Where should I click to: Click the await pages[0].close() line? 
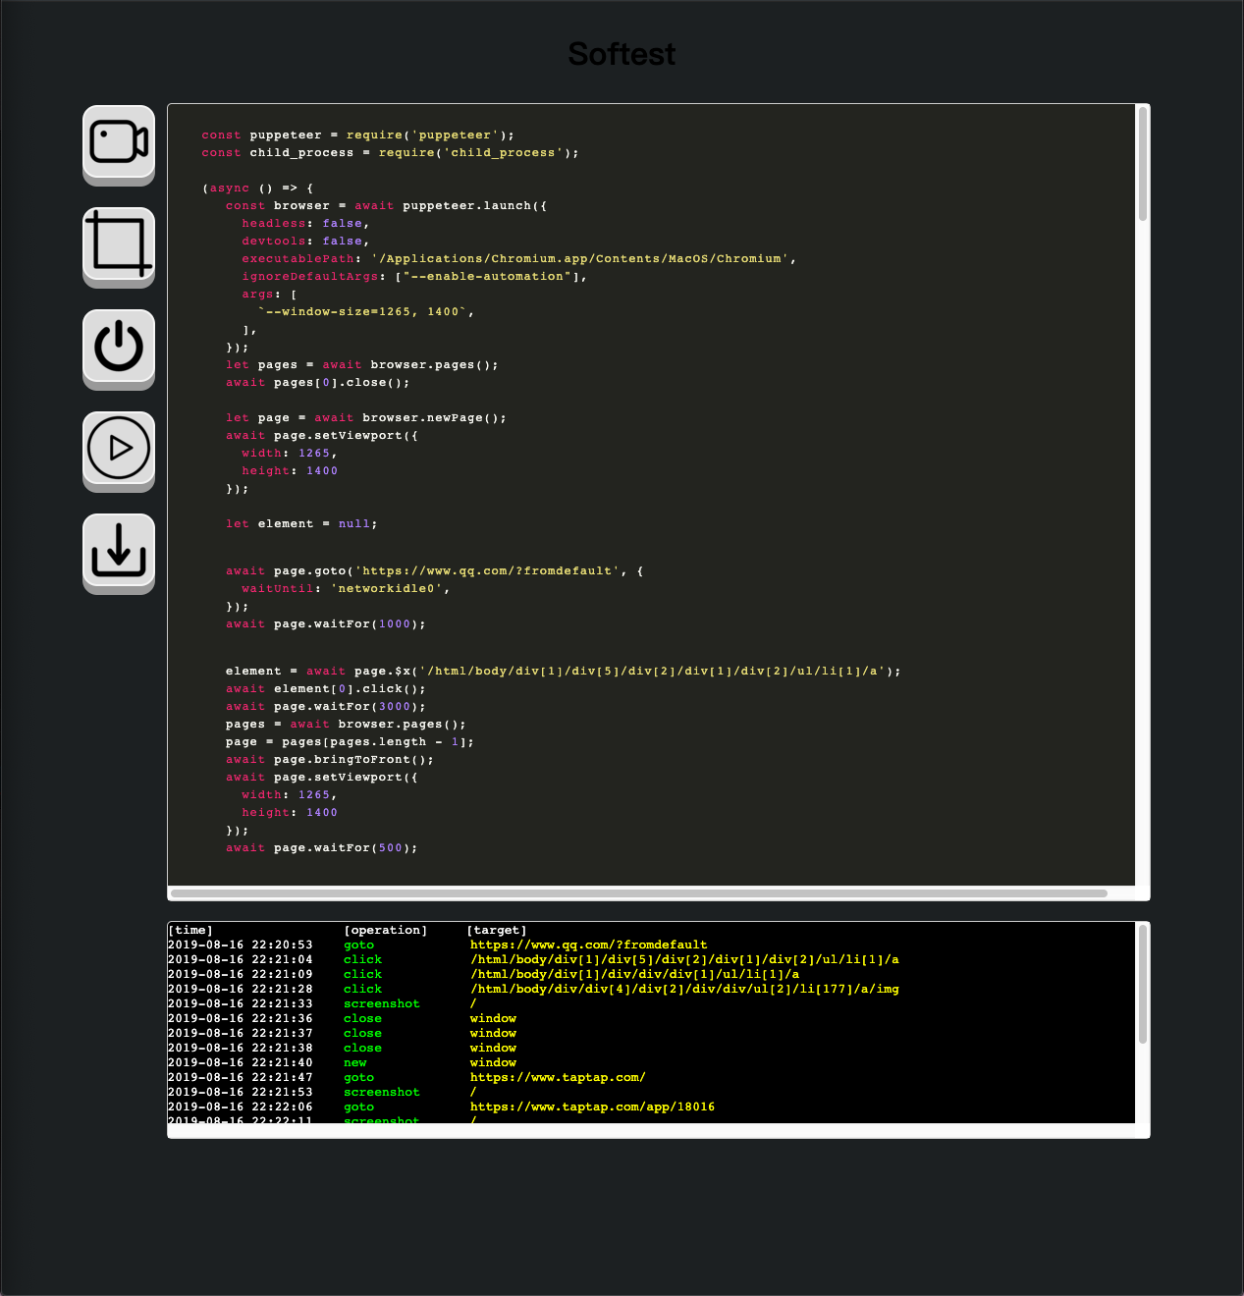tap(318, 383)
